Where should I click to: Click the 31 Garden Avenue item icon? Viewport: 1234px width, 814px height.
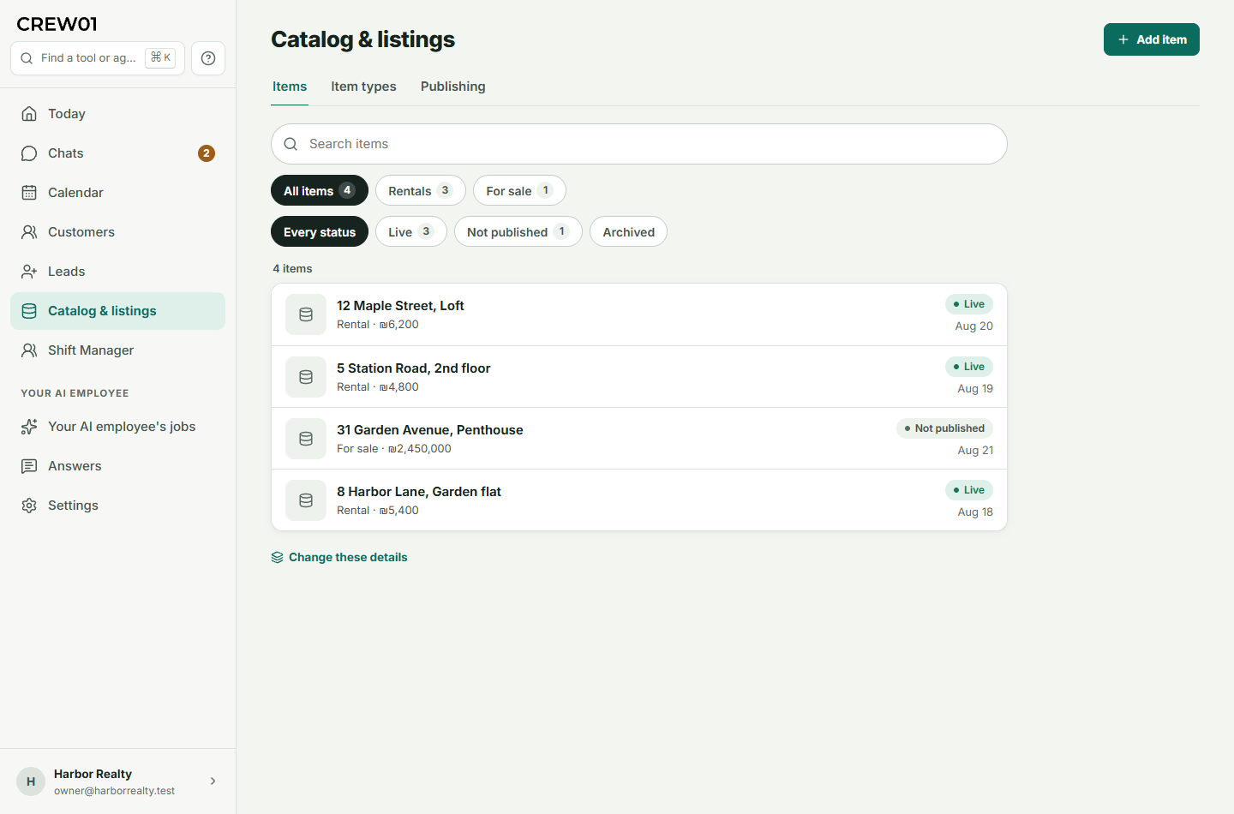(306, 439)
